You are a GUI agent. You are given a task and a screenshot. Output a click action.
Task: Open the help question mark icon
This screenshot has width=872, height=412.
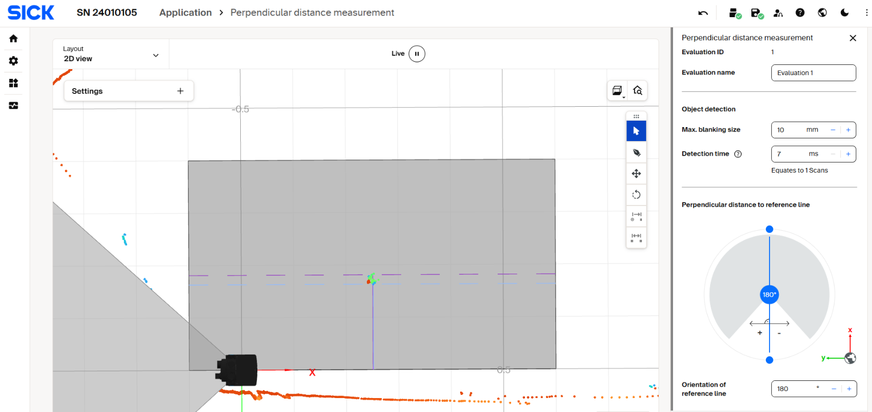click(x=800, y=13)
